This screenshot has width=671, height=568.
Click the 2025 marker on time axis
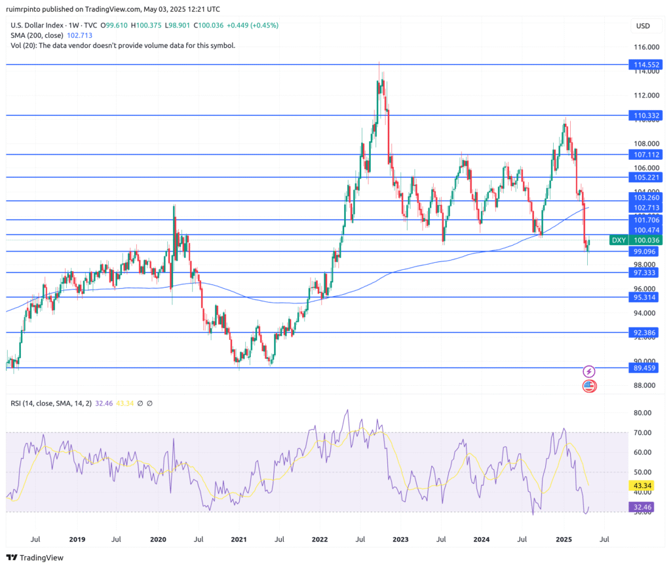point(564,540)
